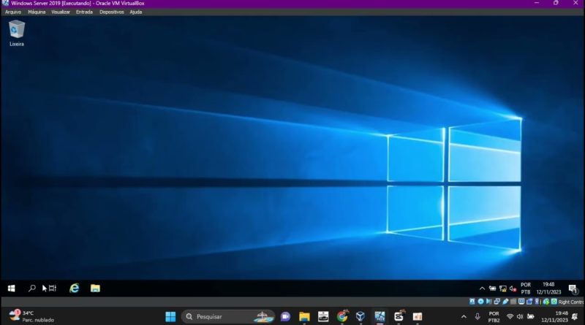585x325 pixels.
Task: Click the guest clock showing 19:48
Action: [x=548, y=288]
